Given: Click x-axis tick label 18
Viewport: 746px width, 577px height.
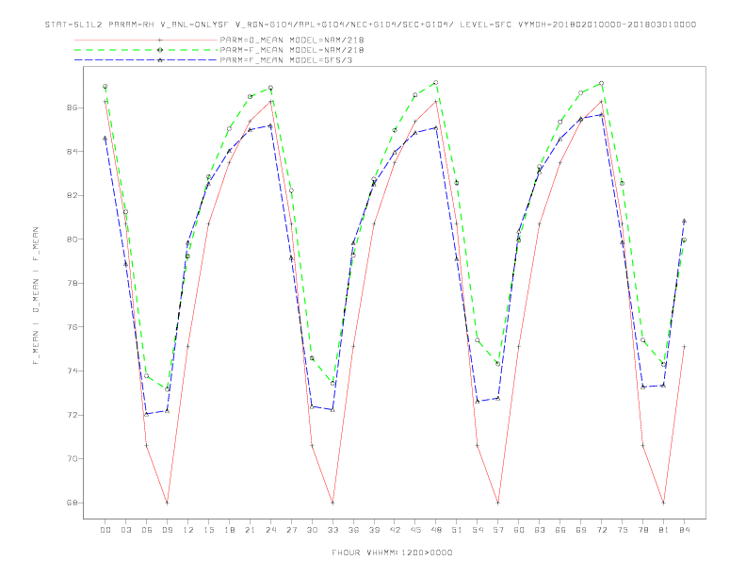Looking at the screenshot, I should tap(229, 530).
